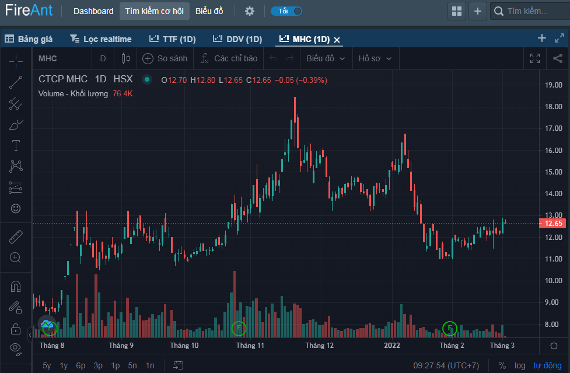Toggle logarithmic scale on price axis
The height and width of the screenshot is (373, 570).
point(519,365)
